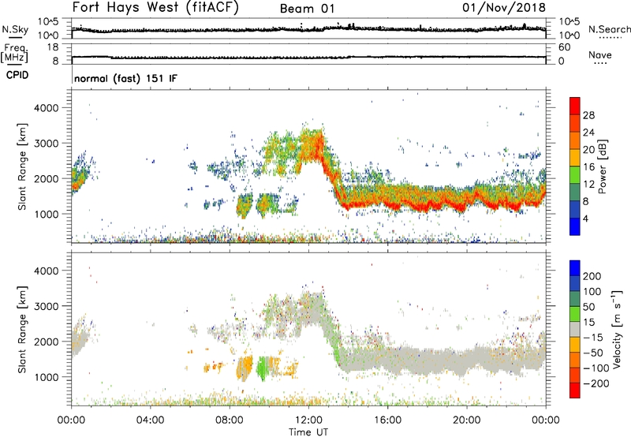Click the "1000" tick on the power panel

pos(46,214)
